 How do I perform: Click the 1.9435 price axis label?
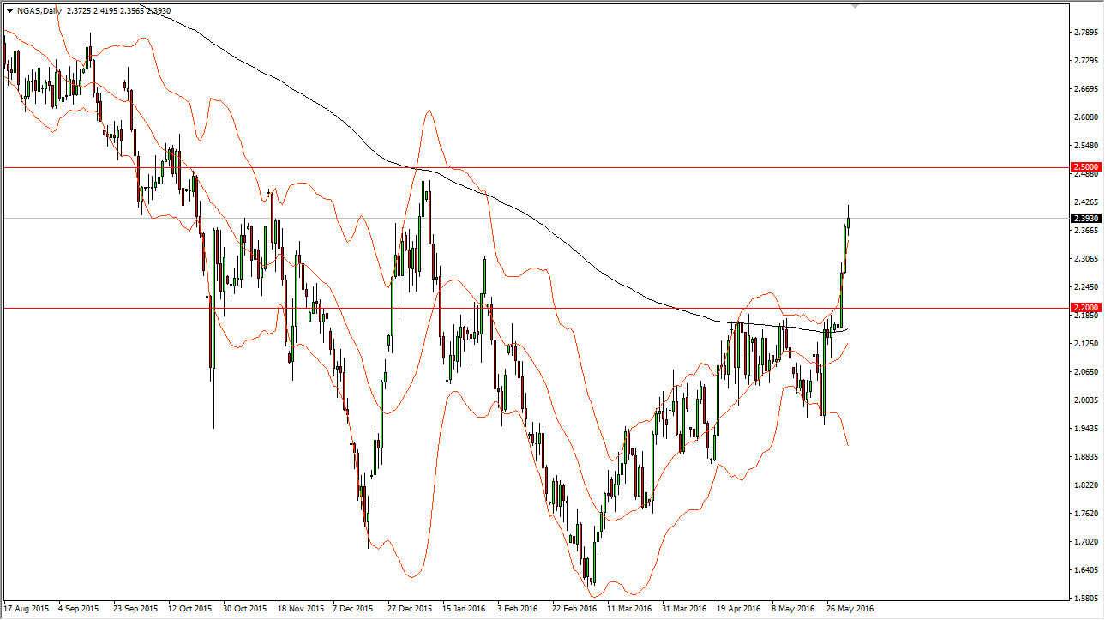pos(1085,429)
